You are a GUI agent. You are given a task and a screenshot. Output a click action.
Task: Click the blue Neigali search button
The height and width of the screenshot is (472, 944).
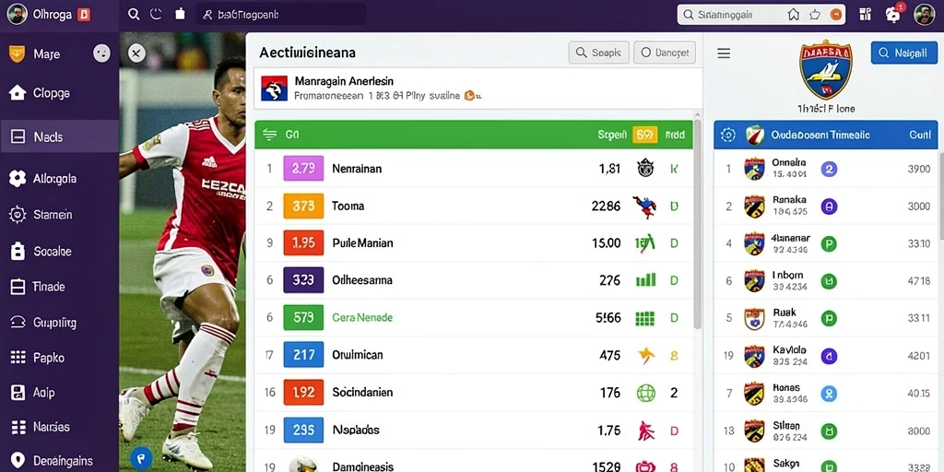coord(903,53)
